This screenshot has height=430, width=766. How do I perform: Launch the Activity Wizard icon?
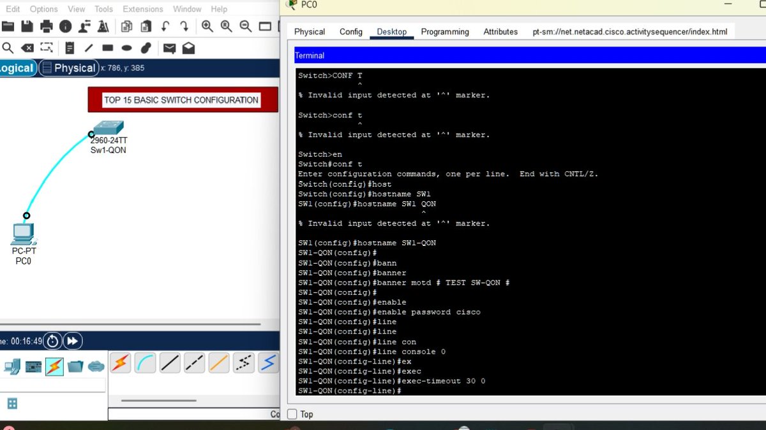pos(103,26)
